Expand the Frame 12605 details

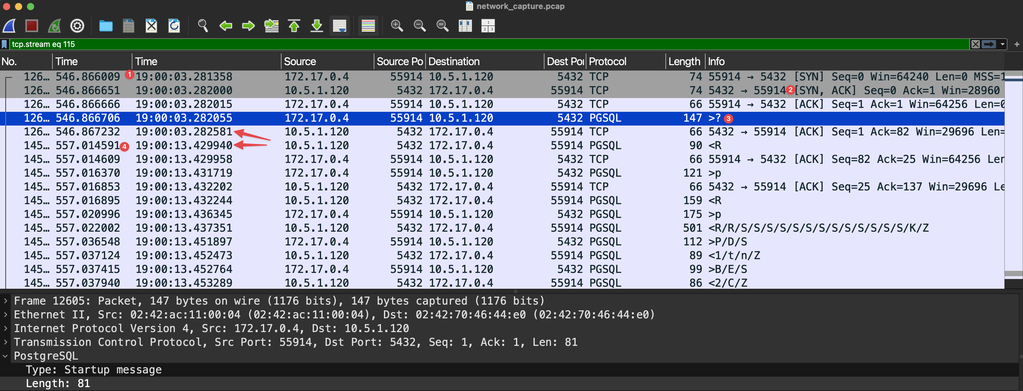pos(6,301)
